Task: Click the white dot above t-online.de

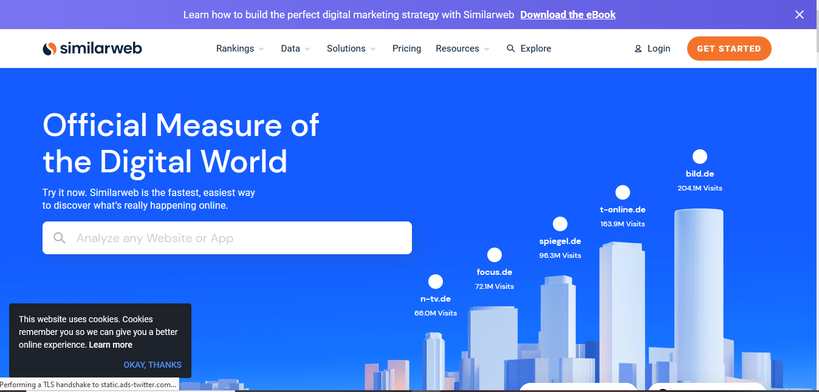Action: point(622,192)
